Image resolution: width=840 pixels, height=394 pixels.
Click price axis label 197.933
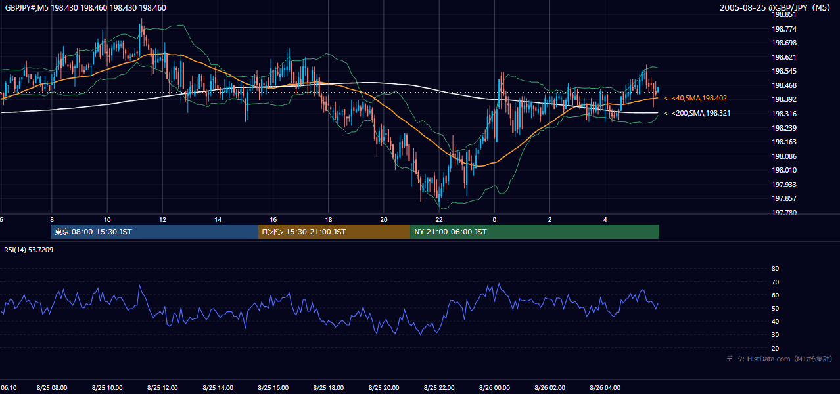point(784,185)
